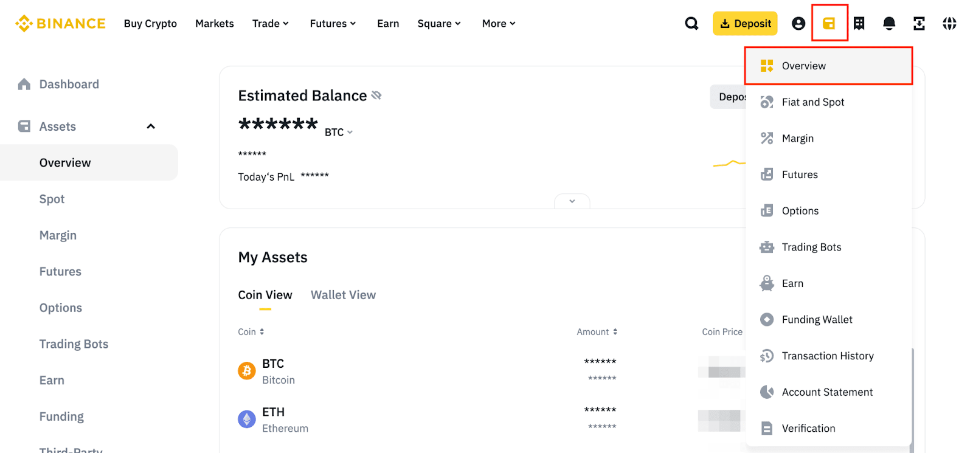The height and width of the screenshot is (453, 973).
Task: Open the More dropdown menu
Action: coord(499,23)
